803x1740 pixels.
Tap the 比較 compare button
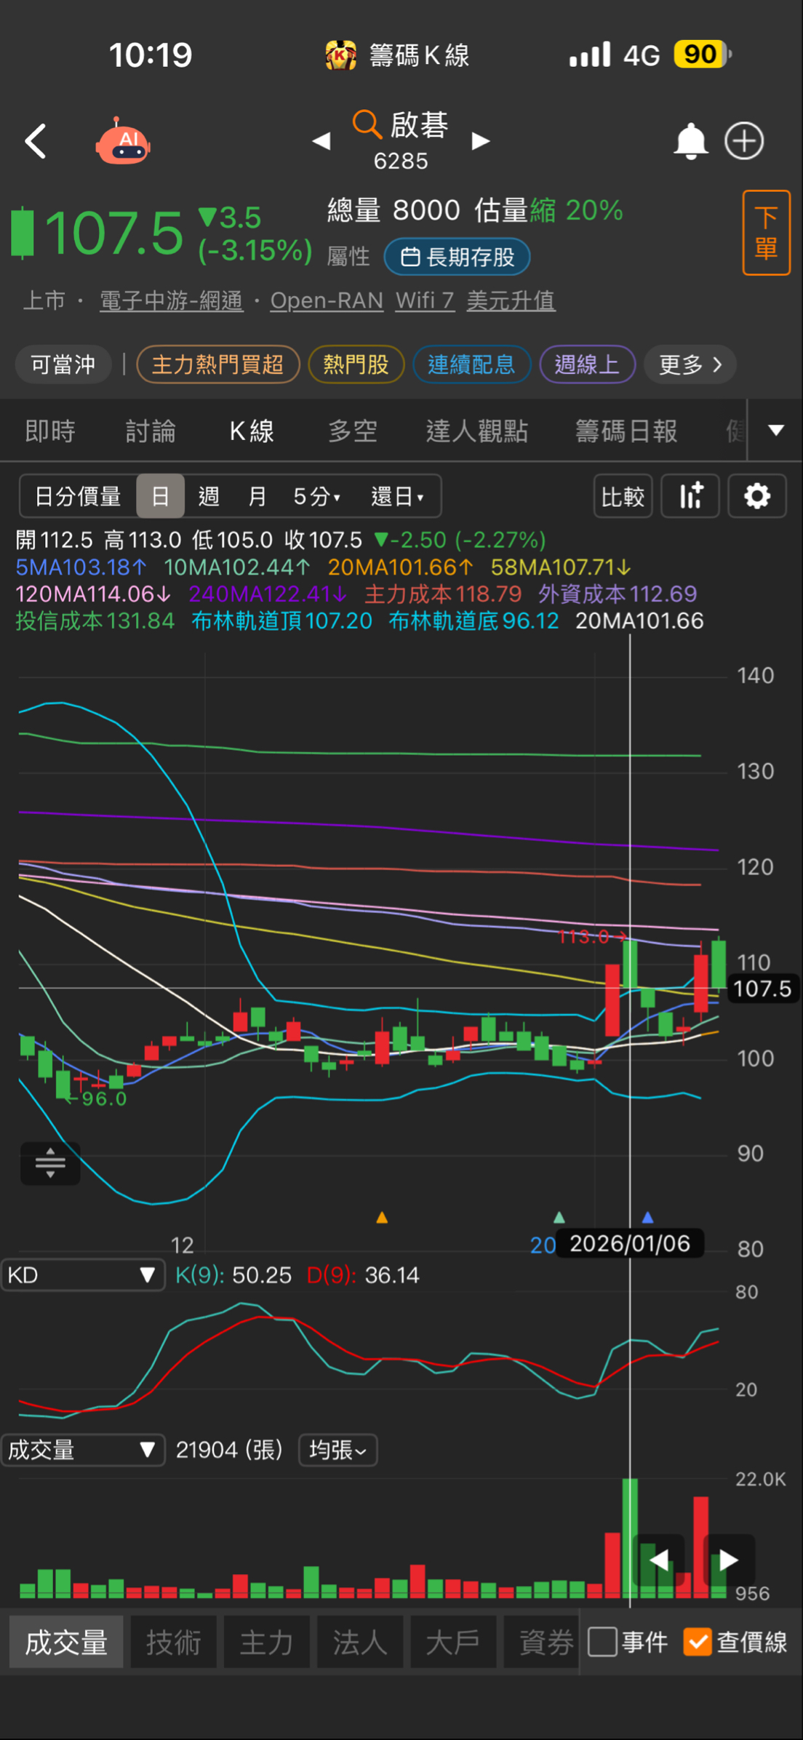click(623, 497)
